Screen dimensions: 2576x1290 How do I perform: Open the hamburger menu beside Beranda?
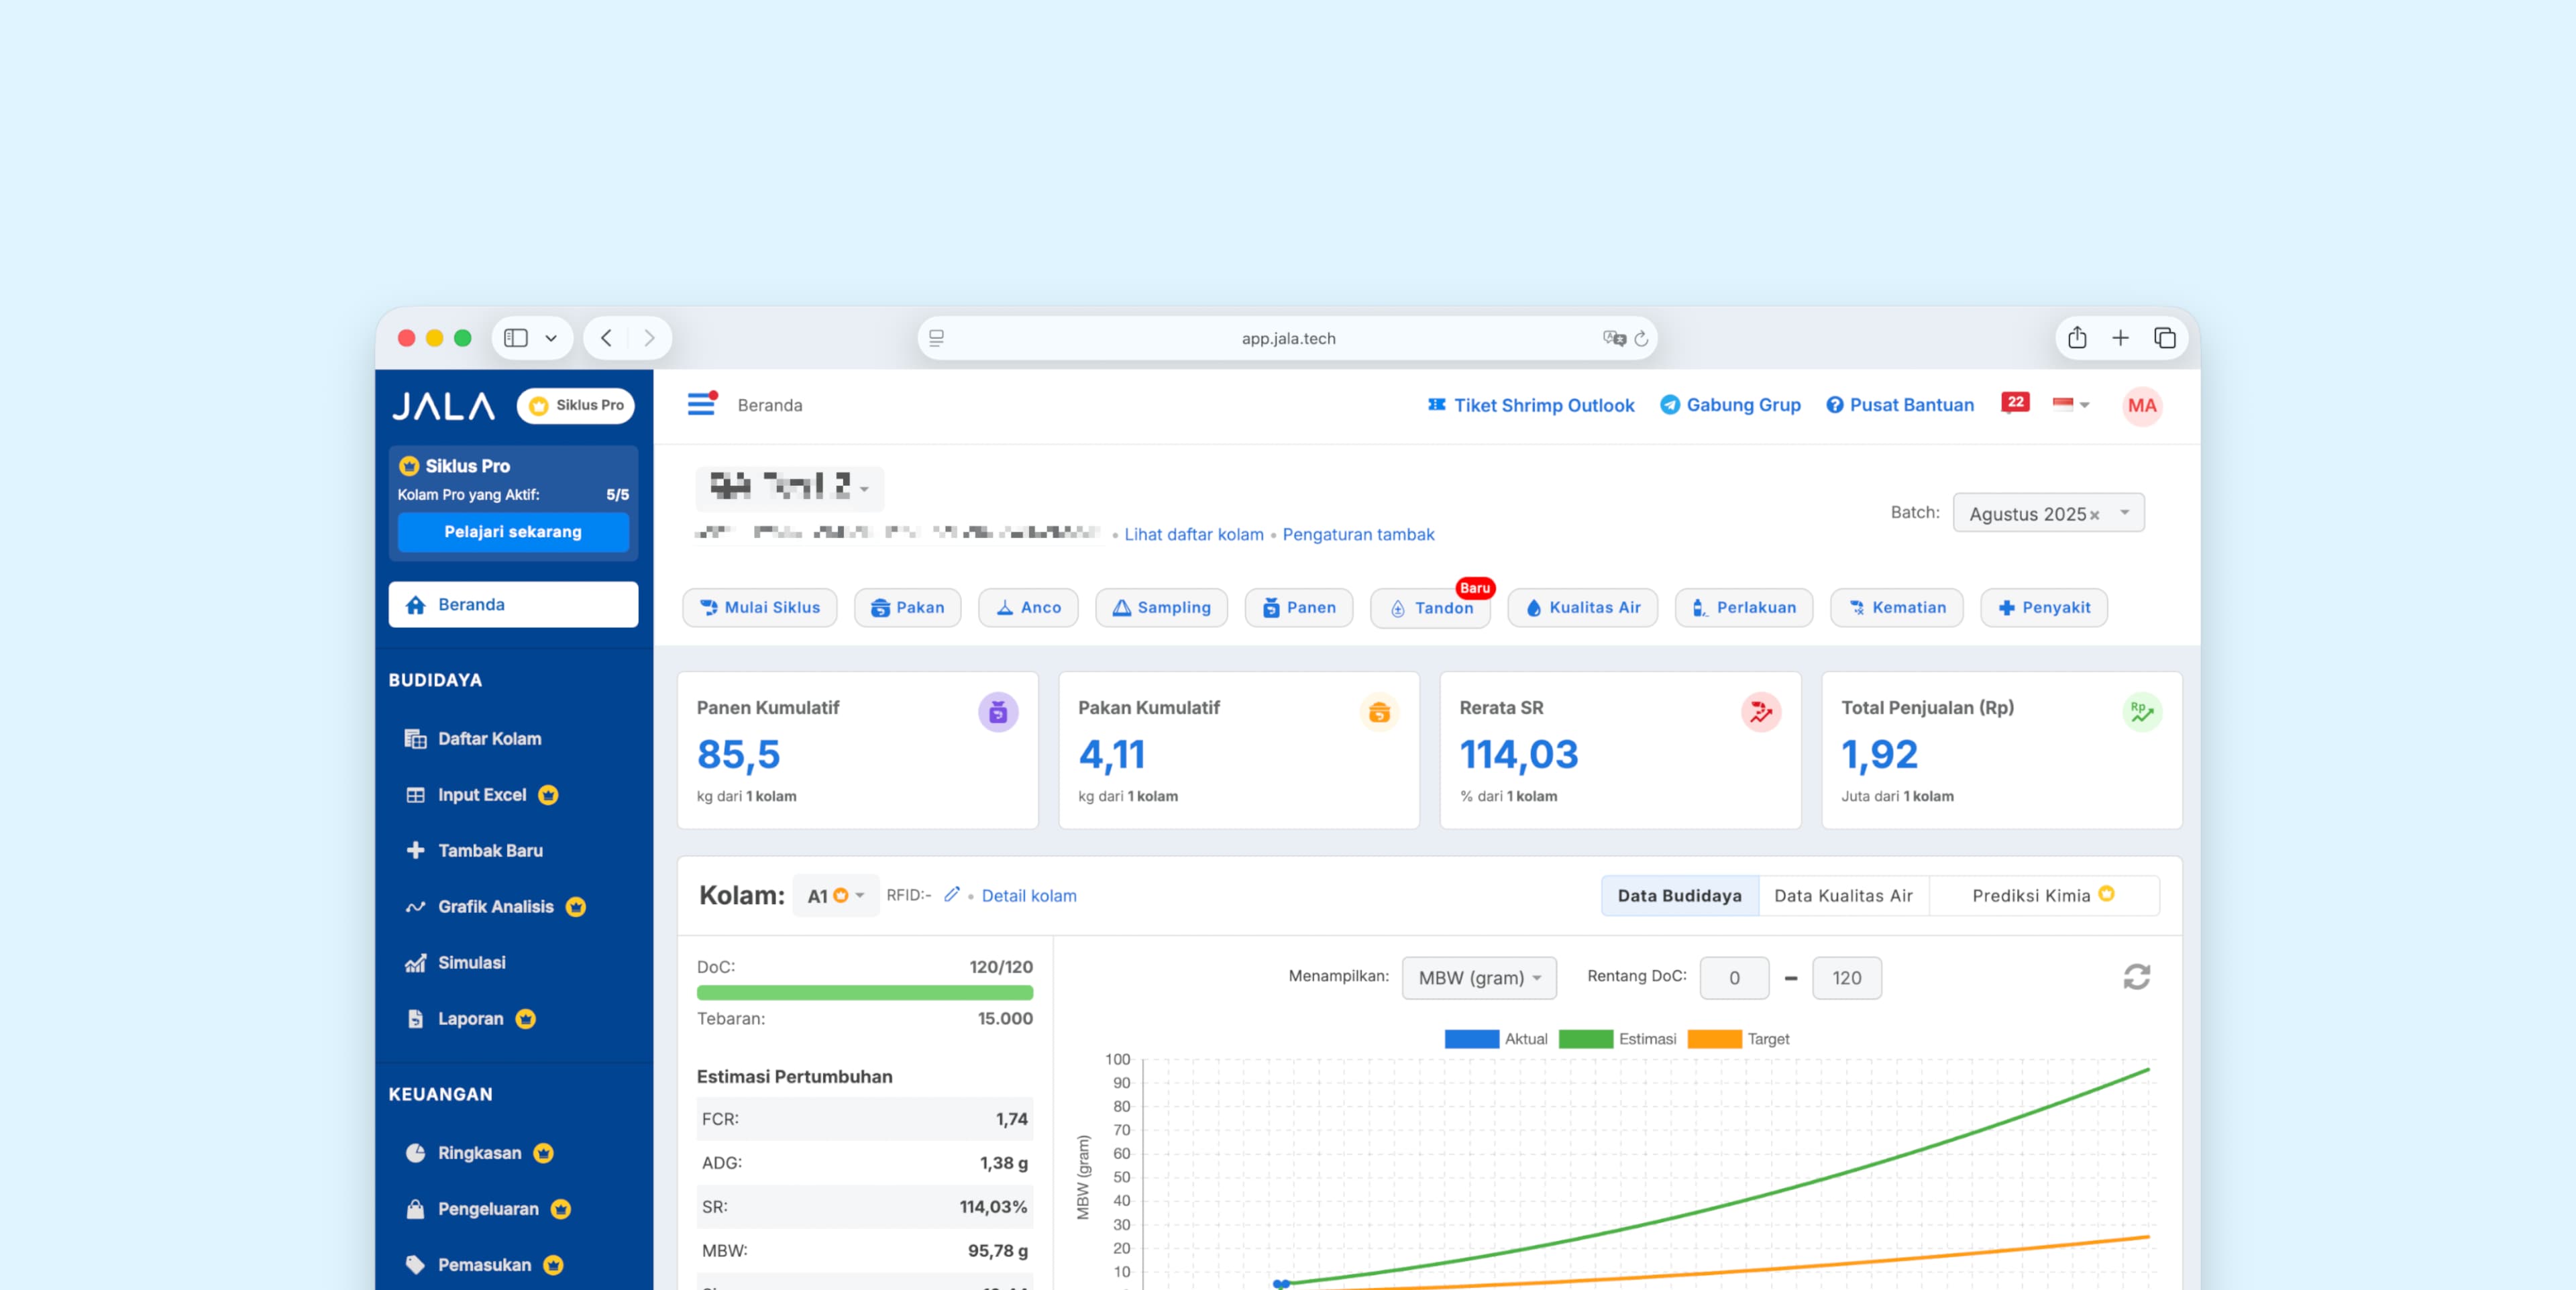(x=700, y=404)
